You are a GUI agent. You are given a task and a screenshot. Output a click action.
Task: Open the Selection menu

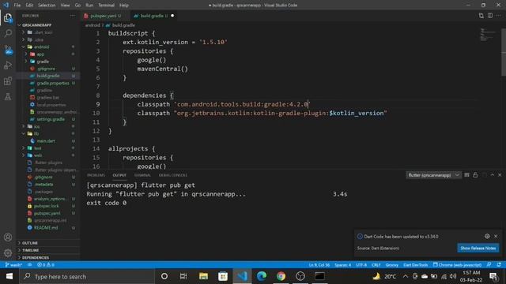coord(47,6)
